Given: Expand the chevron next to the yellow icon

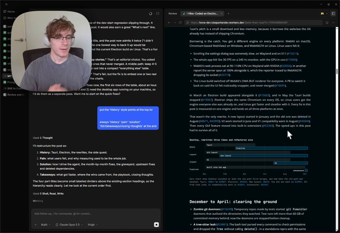Looking at the screenshot, I should (327, 14).
